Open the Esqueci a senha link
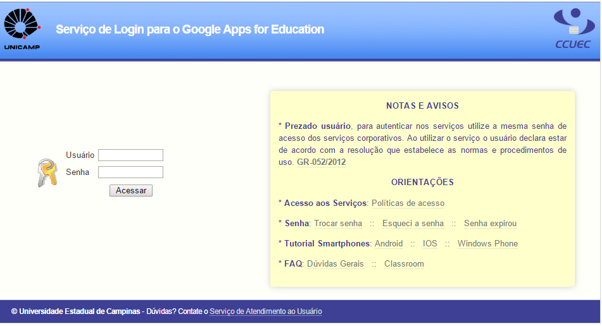Screen dimensions: 602x326 tap(413, 223)
